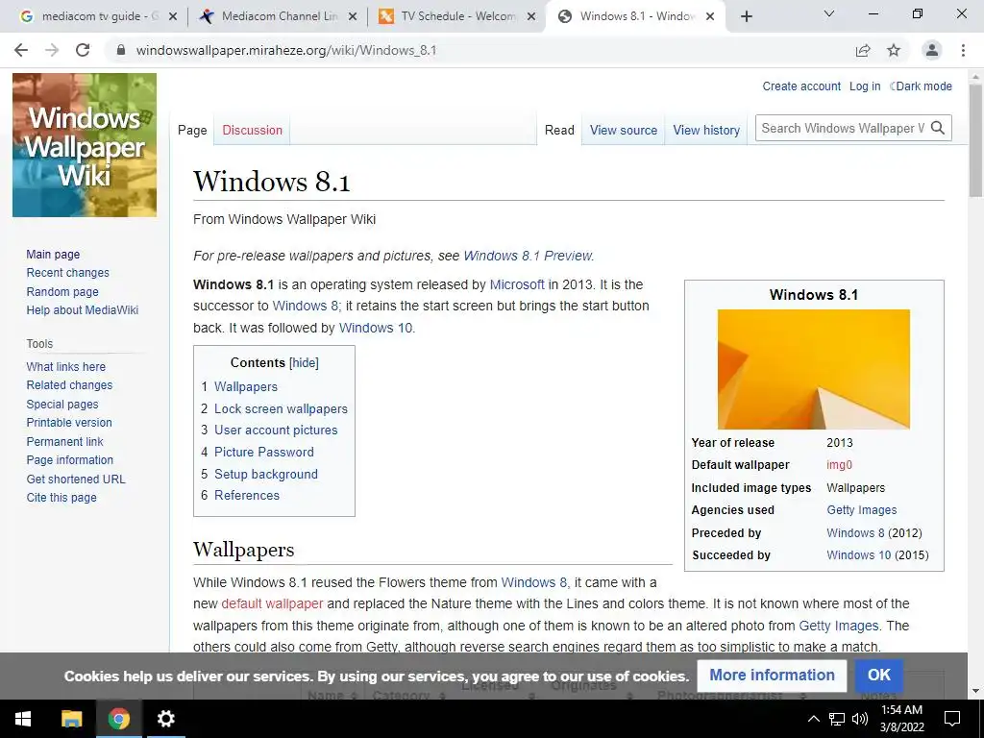This screenshot has width=984, height=738.
Task: Click the address bar URL
Action: pyautogui.click(x=286, y=50)
